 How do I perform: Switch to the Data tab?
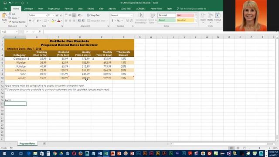[80, 9]
